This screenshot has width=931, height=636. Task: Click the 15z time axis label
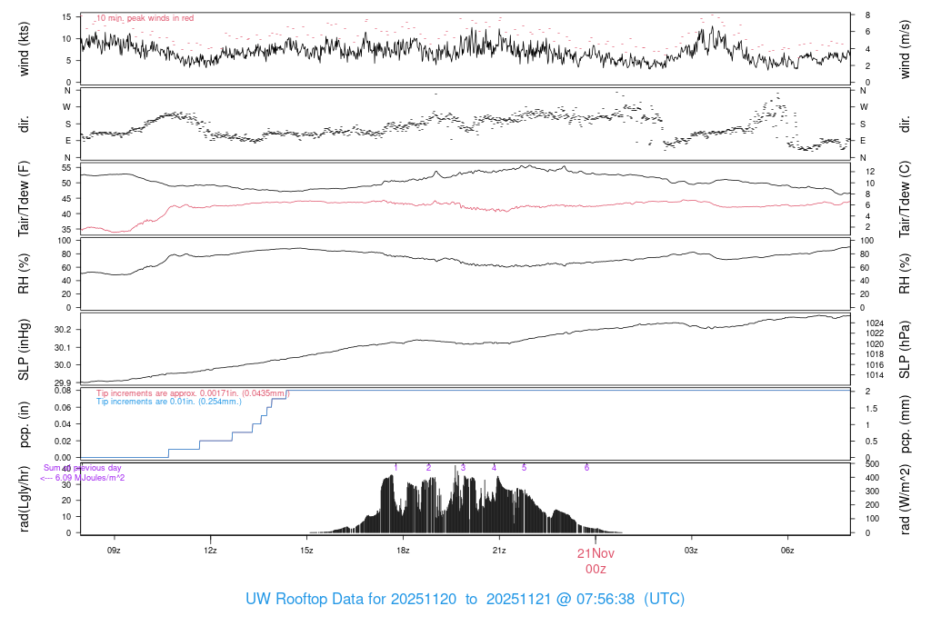click(306, 551)
